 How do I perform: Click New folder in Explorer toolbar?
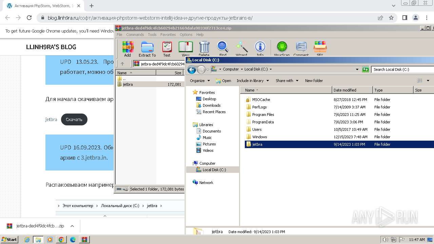[x=314, y=81]
